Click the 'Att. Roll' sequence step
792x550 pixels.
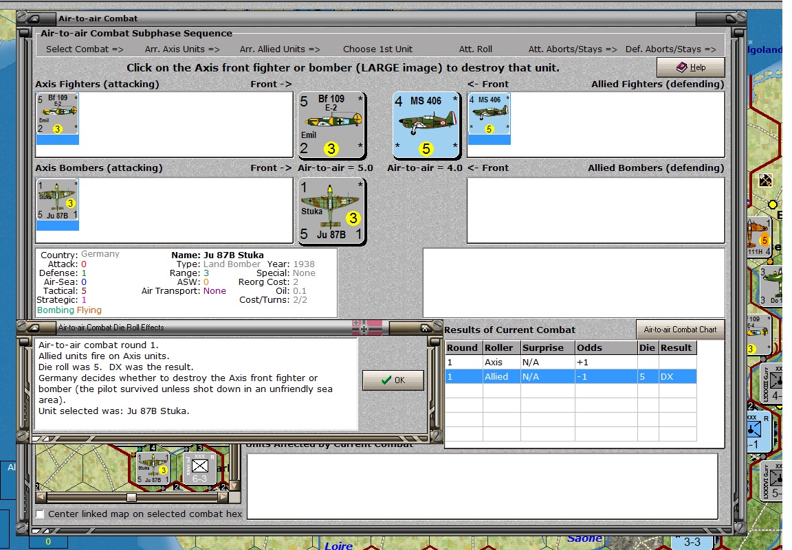pos(475,49)
